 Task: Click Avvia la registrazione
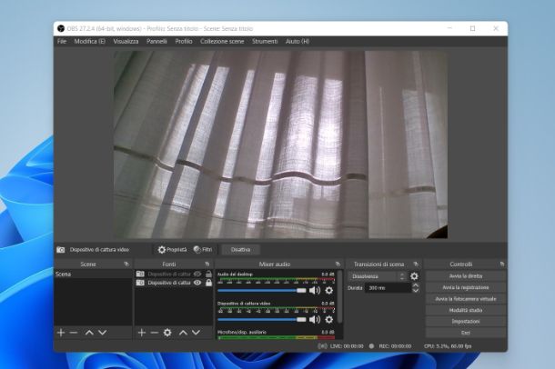(466, 287)
